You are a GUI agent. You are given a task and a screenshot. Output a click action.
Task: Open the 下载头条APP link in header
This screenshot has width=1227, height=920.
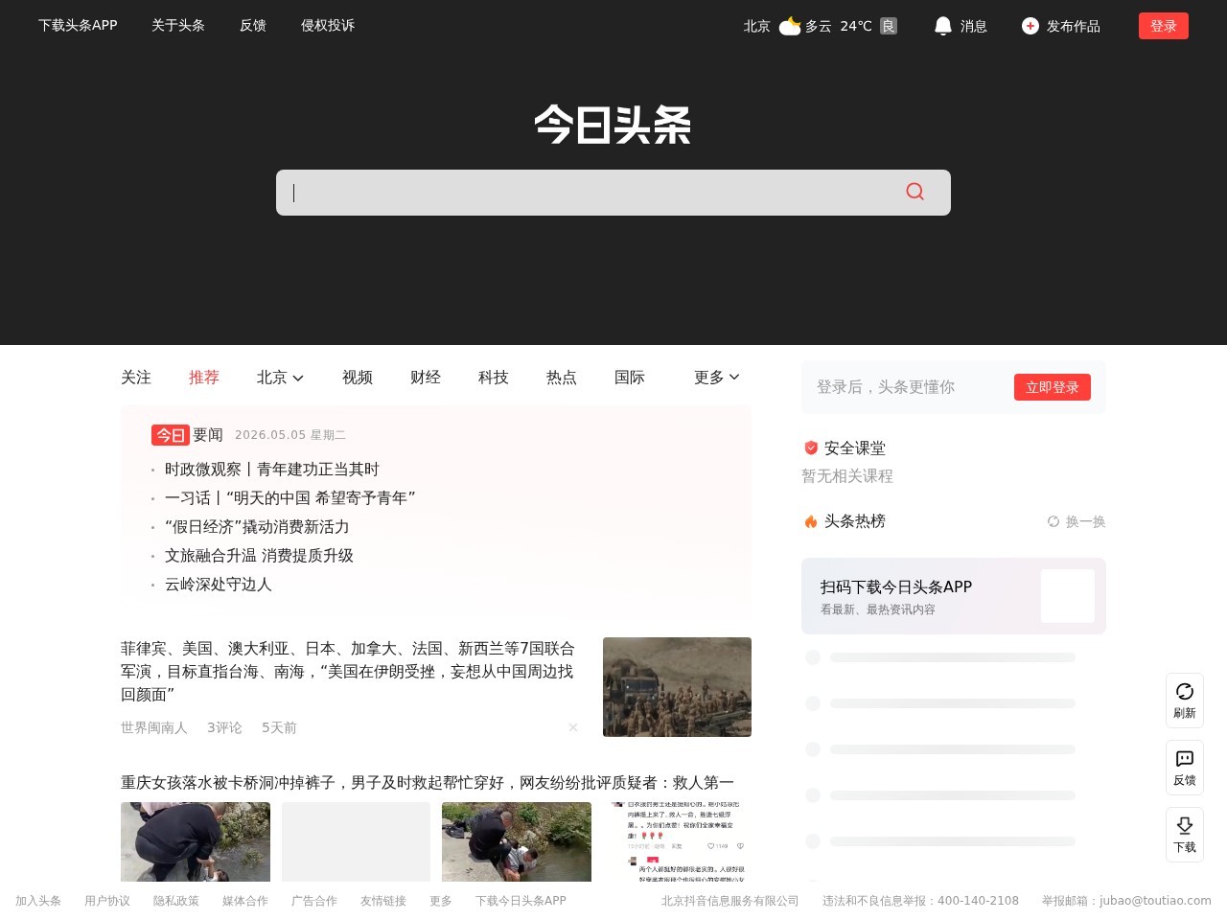pos(78,26)
